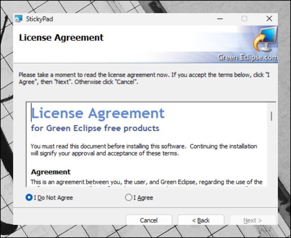Click the Cancel button
The width and height of the screenshot is (291, 238).
coord(149,220)
